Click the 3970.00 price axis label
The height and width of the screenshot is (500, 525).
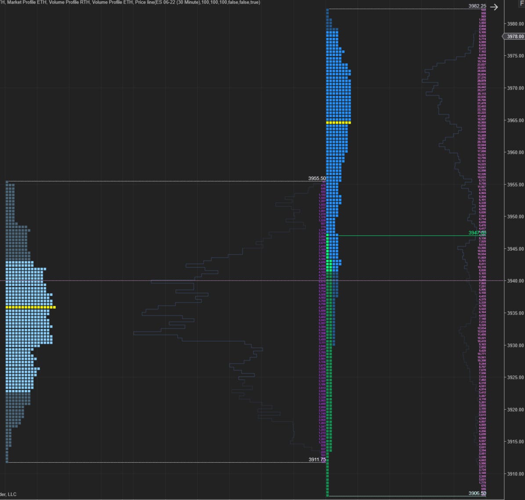515,88
